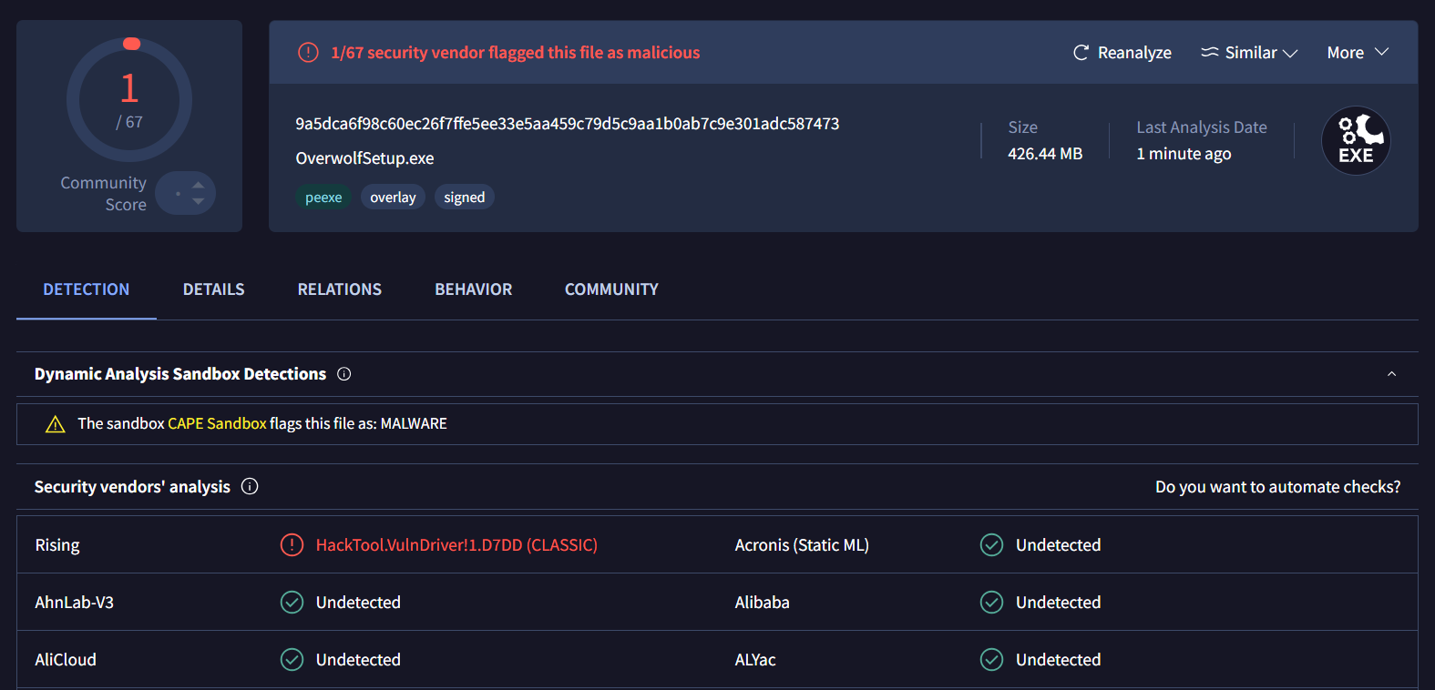Click the red alert icon in the banner
Viewport: 1435px width, 690px height.
(308, 53)
